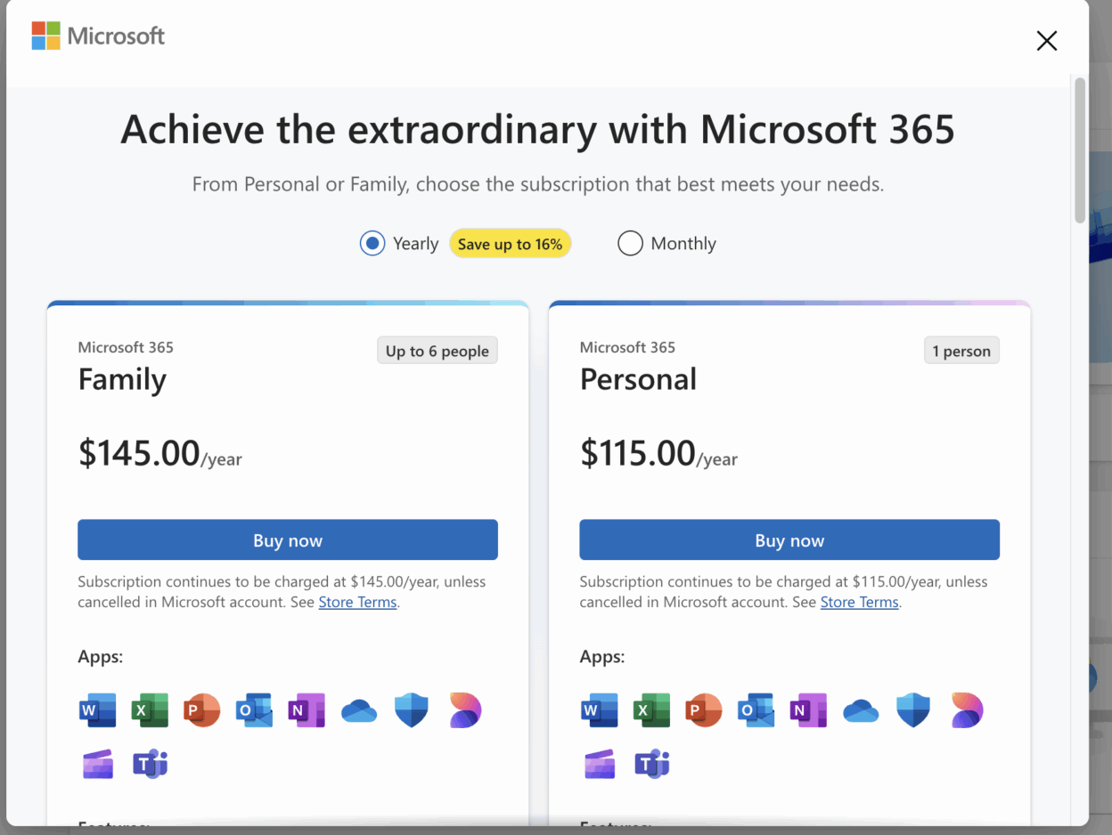
Task: Open the PowerPoint icon under Family
Action: tap(201, 709)
